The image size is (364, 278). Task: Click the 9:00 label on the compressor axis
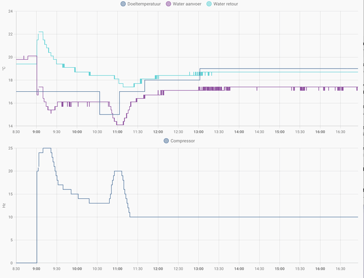pyautogui.click(x=36, y=269)
